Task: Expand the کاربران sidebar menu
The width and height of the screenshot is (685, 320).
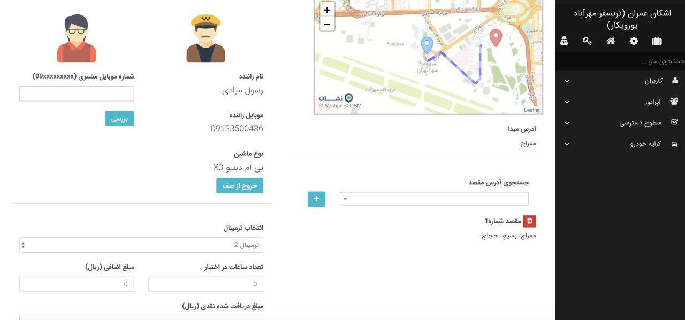Action: coord(620,81)
